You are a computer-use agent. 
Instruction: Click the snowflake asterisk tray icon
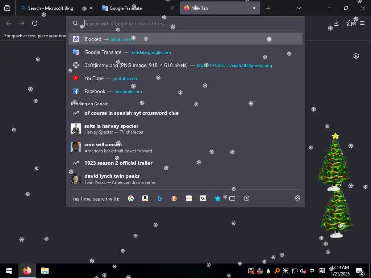[x=285, y=271]
